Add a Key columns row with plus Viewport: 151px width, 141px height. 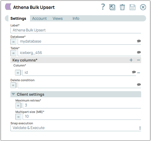[131, 60]
